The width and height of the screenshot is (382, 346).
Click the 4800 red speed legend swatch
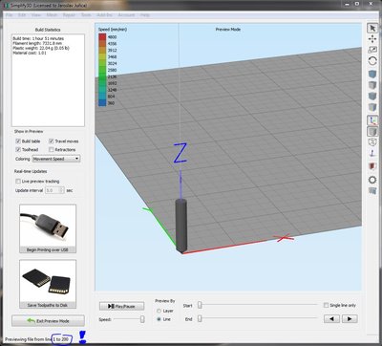coord(102,37)
